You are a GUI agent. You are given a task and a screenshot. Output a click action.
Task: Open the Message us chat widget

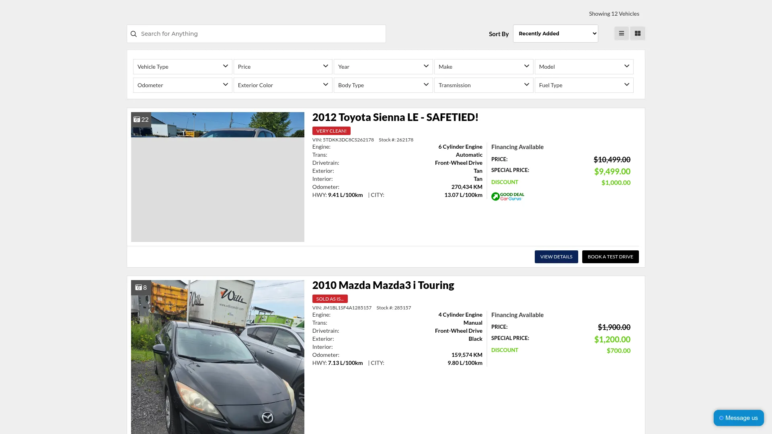(739, 418)
